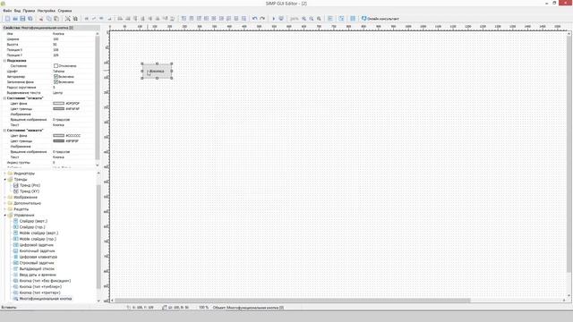Expand the Рецепты tree folder
This screenshot has height=322, width=573.
click(5, 209)
